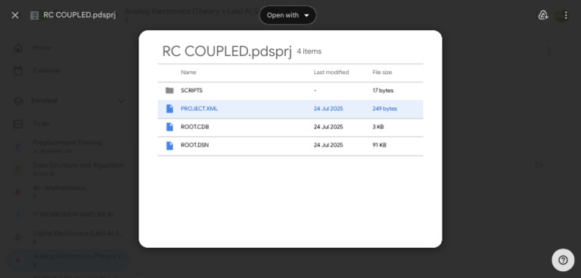Click the 249 bytes size cell

coord(384,109)
